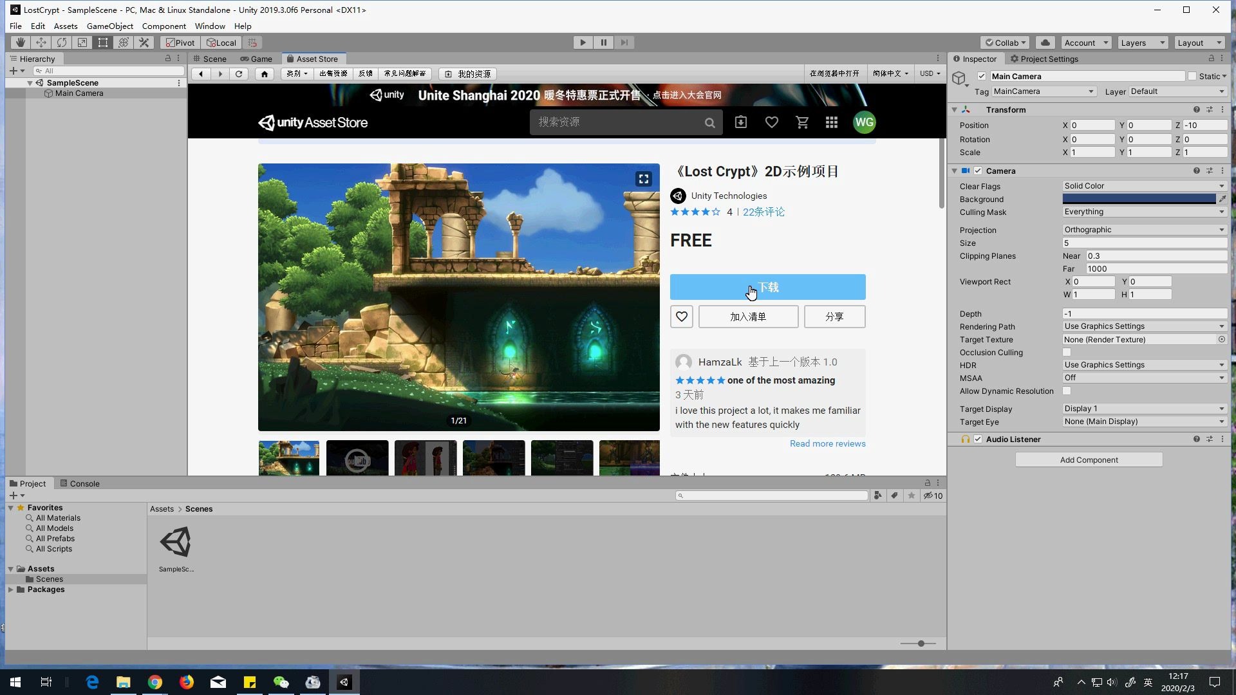This screenshot has height=695, width=1236.
Task: Click the 加入清单 button
Action: tap(748, 317)
